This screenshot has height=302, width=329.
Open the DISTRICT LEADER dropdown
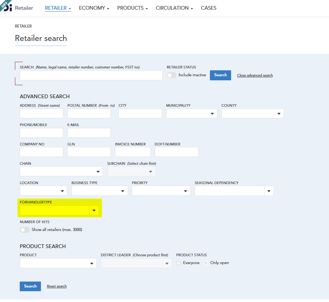click(136, 263)
